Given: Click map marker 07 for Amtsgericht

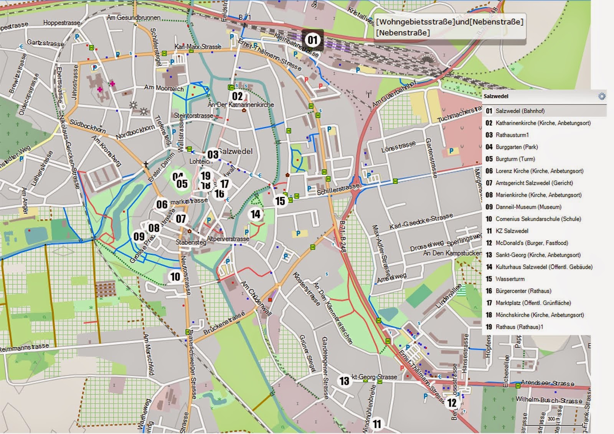Looking at the screenshot, I should [x=181, y=219].
